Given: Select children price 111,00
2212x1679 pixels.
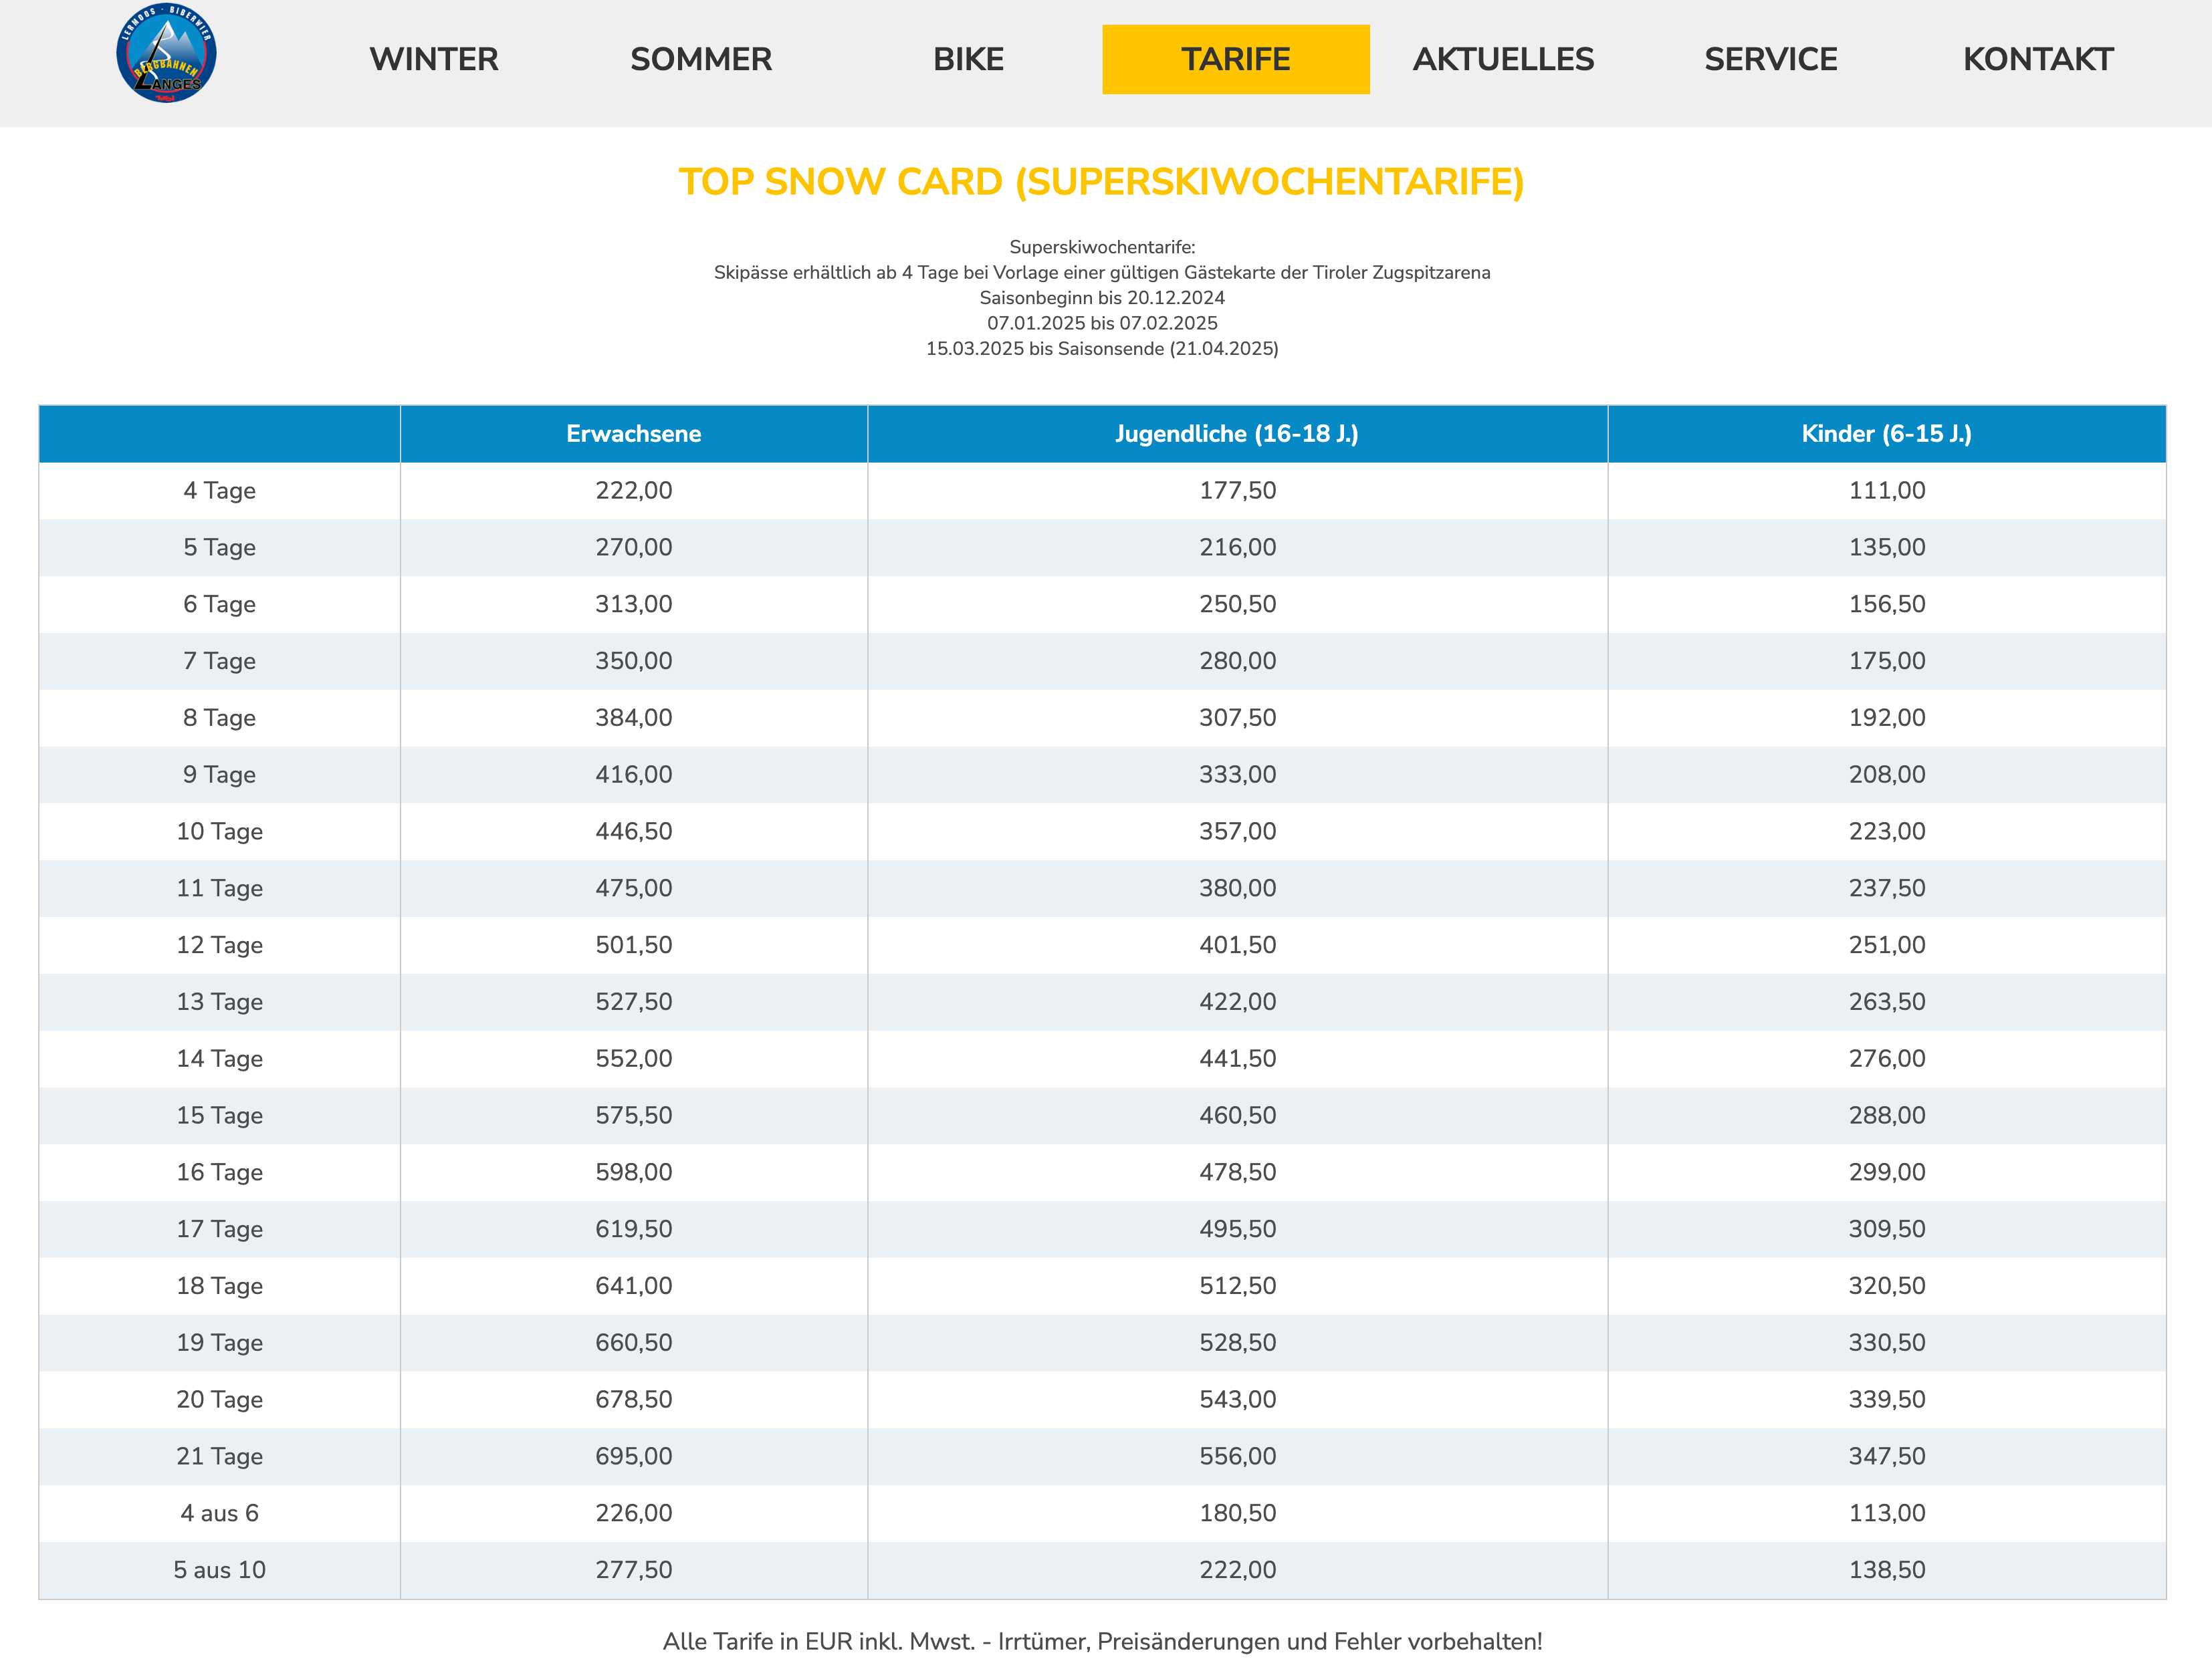Looking at the screenshot, I should pyautogui.click(x=1887, y=491).
